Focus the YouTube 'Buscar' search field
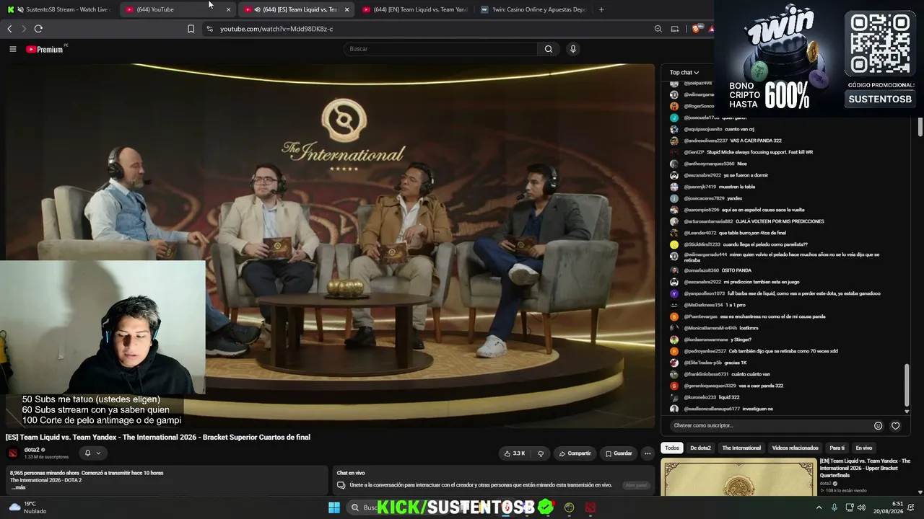The height and width of the screenshot is (519, 924). pos(440,49)
